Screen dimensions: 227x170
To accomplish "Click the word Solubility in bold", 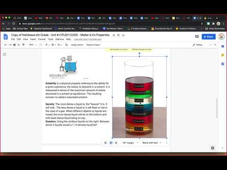I will 51,83.
